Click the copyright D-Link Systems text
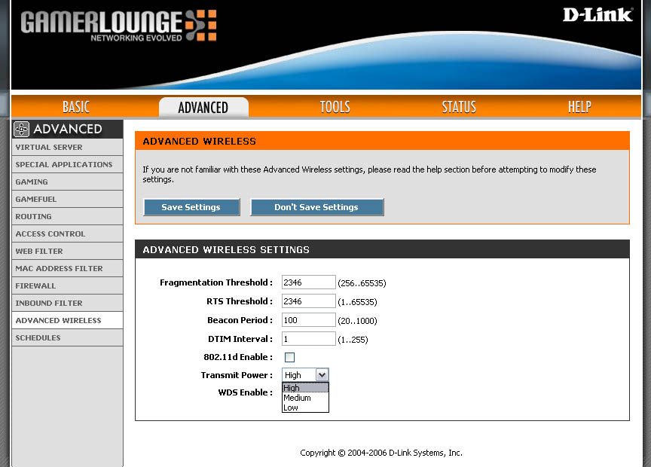The height and width of the screenshot is (467, 651). click(x=381, y=453)
